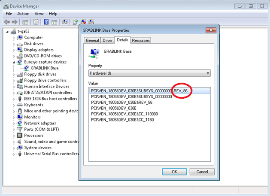Expand the Display adapters tree node
The image size is (270, 196).
pyautogui.click(x=14, y=50)
